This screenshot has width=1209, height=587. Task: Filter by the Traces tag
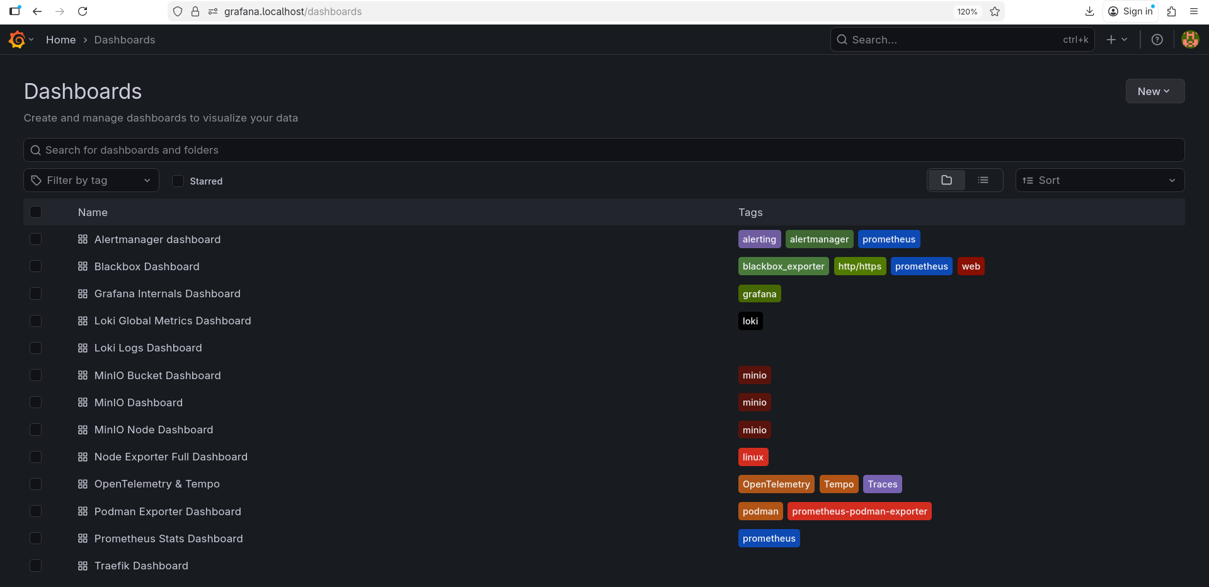click(882, 484)
